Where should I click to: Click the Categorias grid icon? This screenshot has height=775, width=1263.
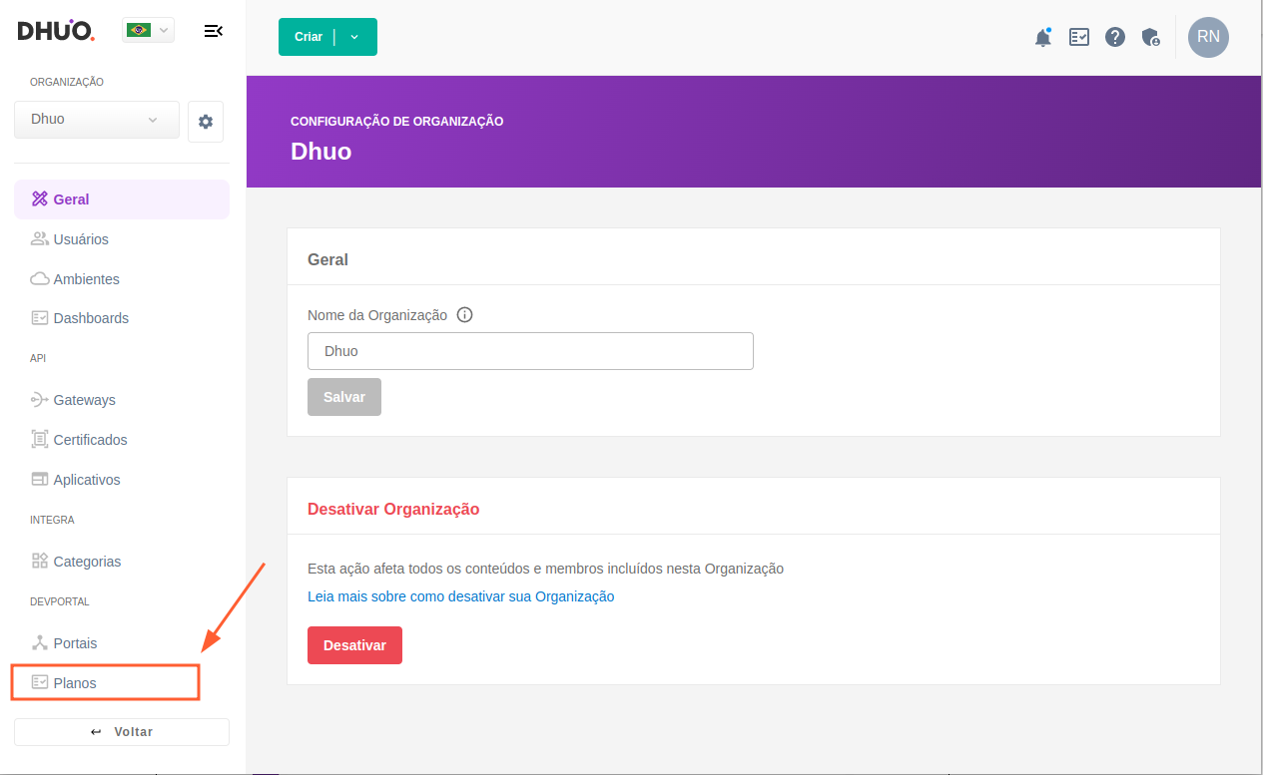pyautogui.click(x=40, y=562)
